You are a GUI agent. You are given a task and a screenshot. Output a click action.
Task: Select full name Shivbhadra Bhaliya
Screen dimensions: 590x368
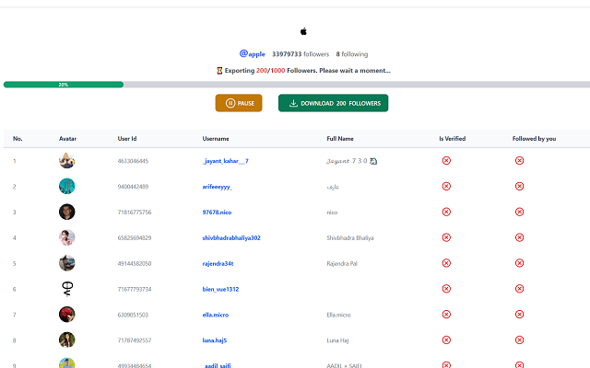350,237
